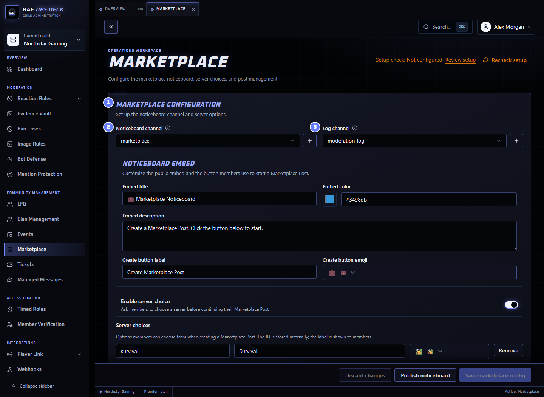Click Collapse sidebar

(32, 386)
